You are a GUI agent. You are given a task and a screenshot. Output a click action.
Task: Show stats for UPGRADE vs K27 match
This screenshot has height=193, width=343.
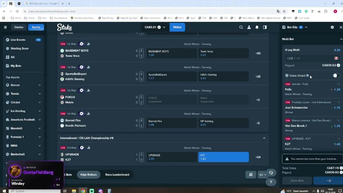(88, 148)
